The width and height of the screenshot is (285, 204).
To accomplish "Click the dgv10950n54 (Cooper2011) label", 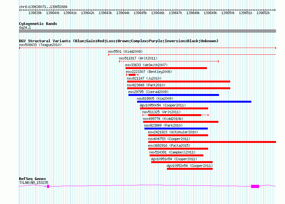I will pos(163,105).
